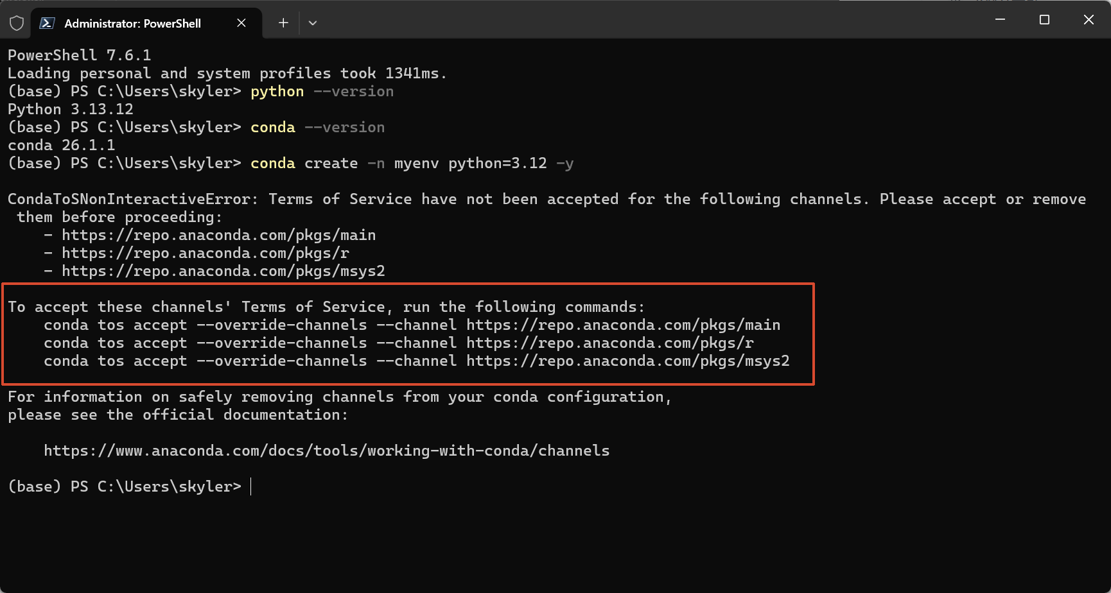The image size is (1111, 593).
Task: Minimize the terminal window
Action: coord(1000,20)
